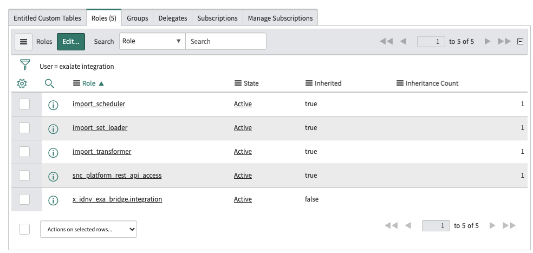Collapse the Roles list with minus icon

(521, 41)
